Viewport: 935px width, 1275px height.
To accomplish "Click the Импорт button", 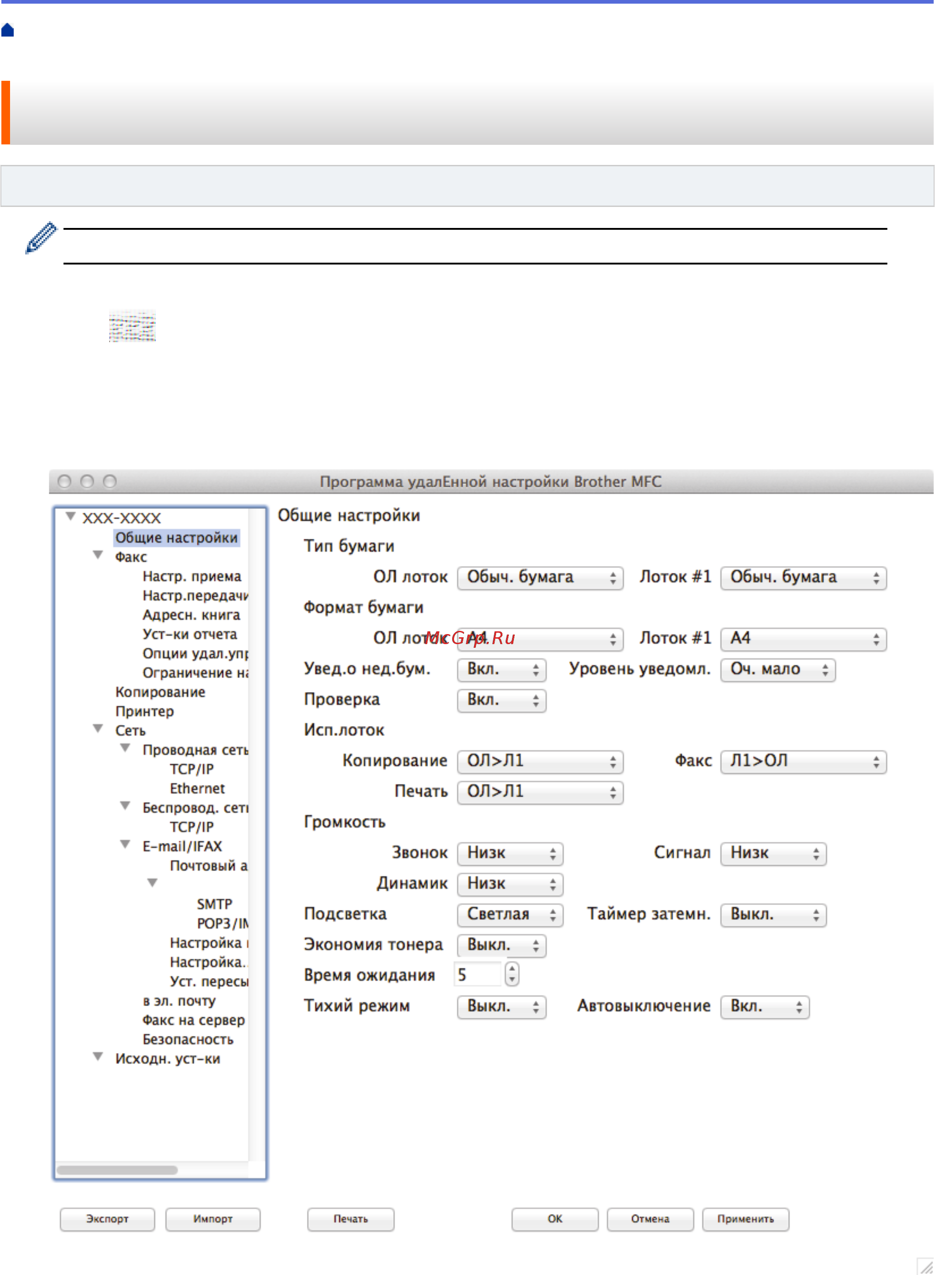I will (x=213, y=1219).
